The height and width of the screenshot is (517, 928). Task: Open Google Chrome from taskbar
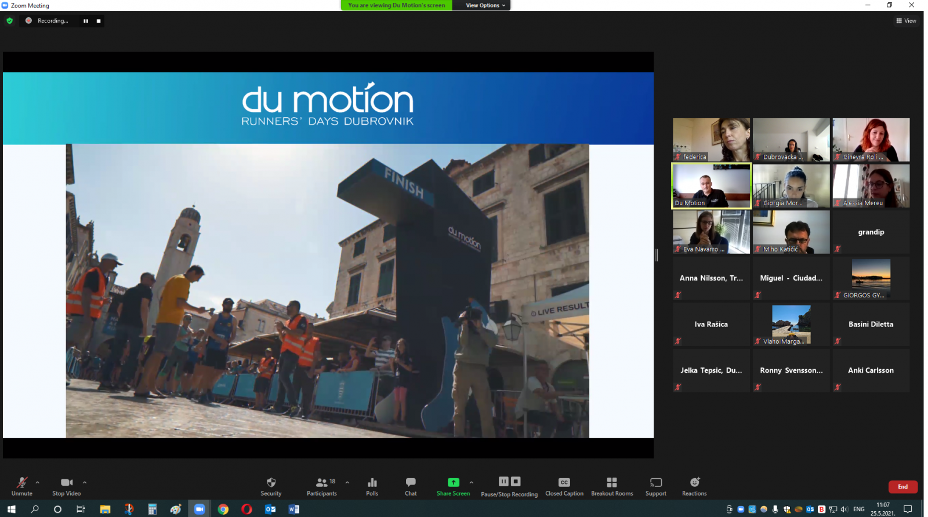pyautogui.click(x=223, y=509)
